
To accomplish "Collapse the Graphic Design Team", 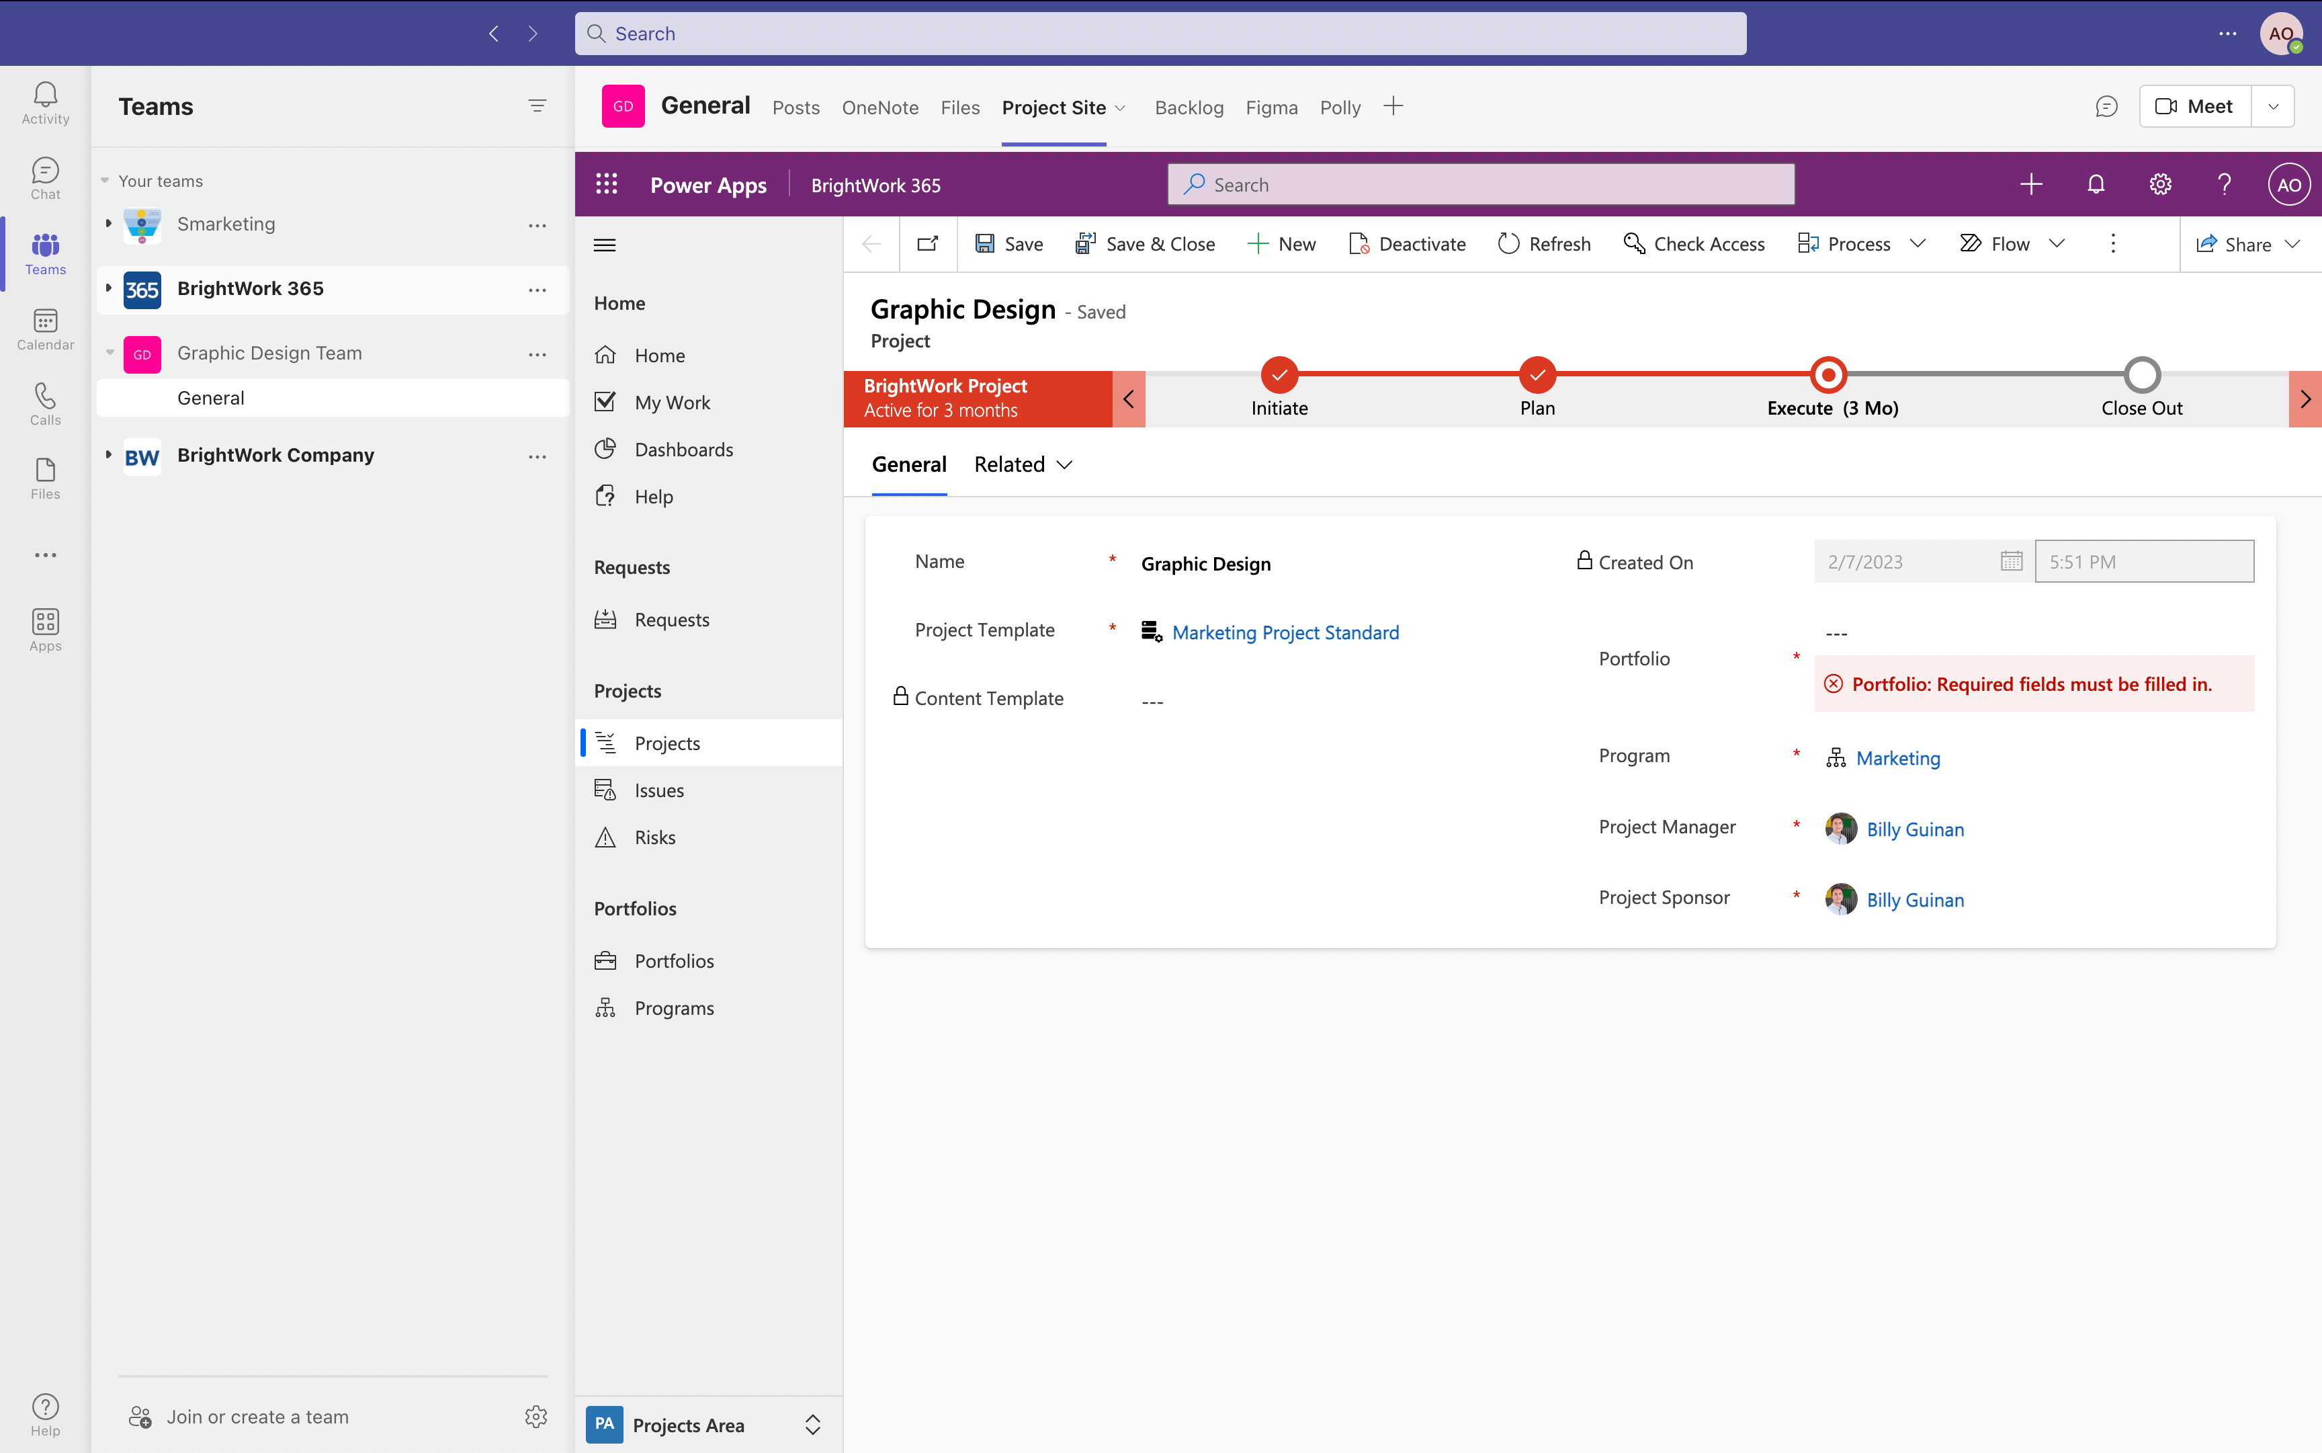I will pyautogui.click(x=110, y=353).
